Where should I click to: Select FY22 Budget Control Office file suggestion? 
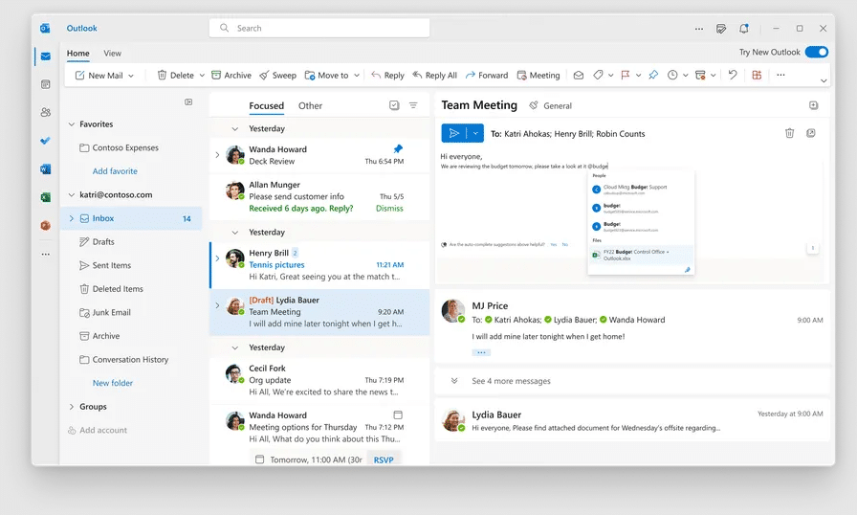click(x=641, y=255)
